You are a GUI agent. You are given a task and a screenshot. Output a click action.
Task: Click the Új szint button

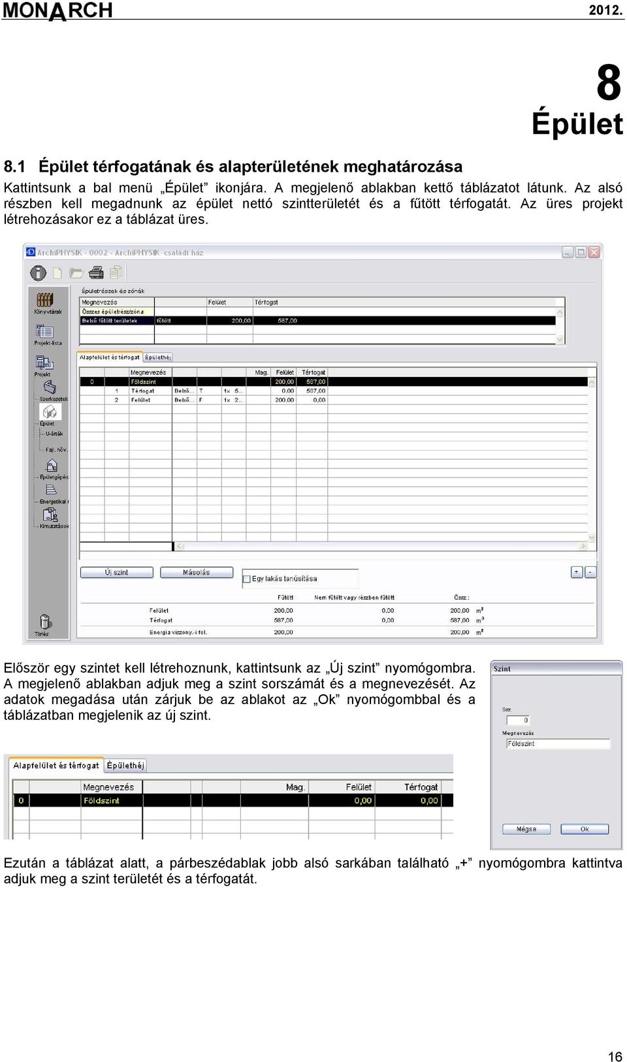click(116, 572)
